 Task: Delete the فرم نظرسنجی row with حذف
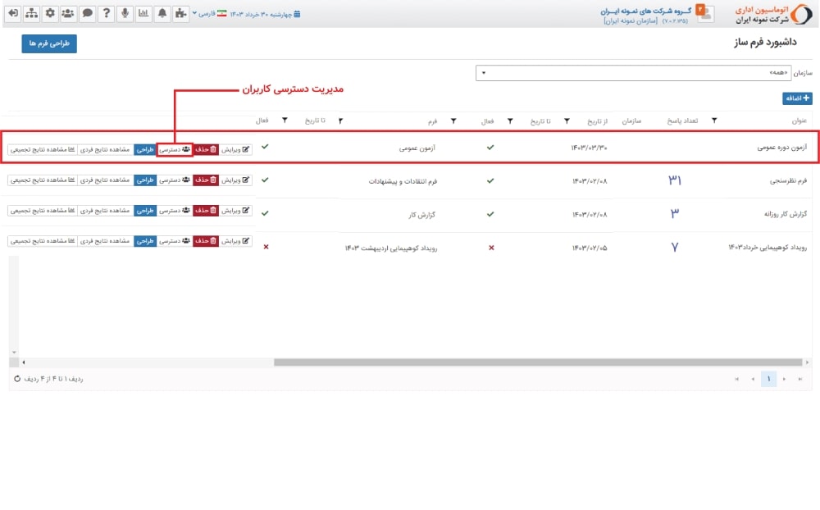207,180
